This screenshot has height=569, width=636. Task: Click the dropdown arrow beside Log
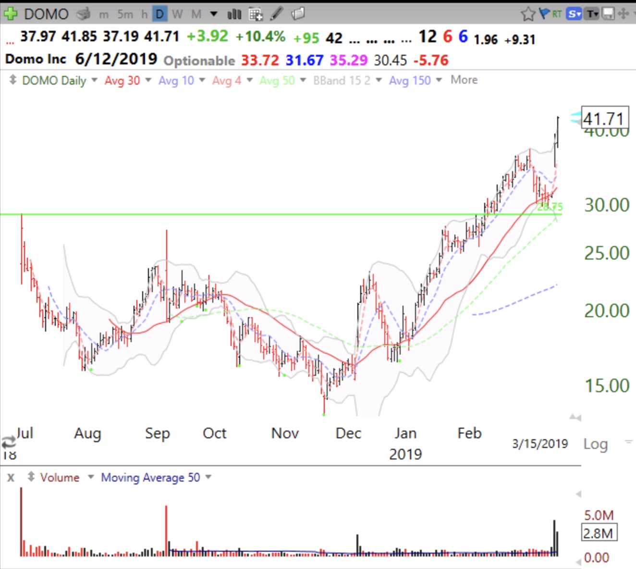coord(628,441)
